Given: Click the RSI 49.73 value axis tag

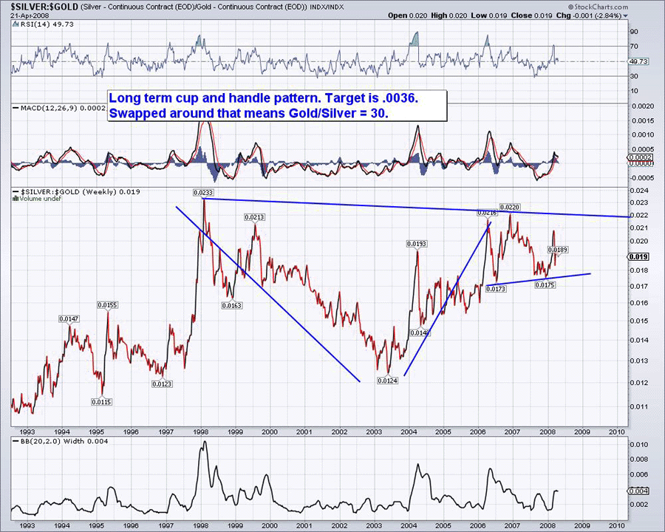Looking at the screenshot, I should coord(638,61).
